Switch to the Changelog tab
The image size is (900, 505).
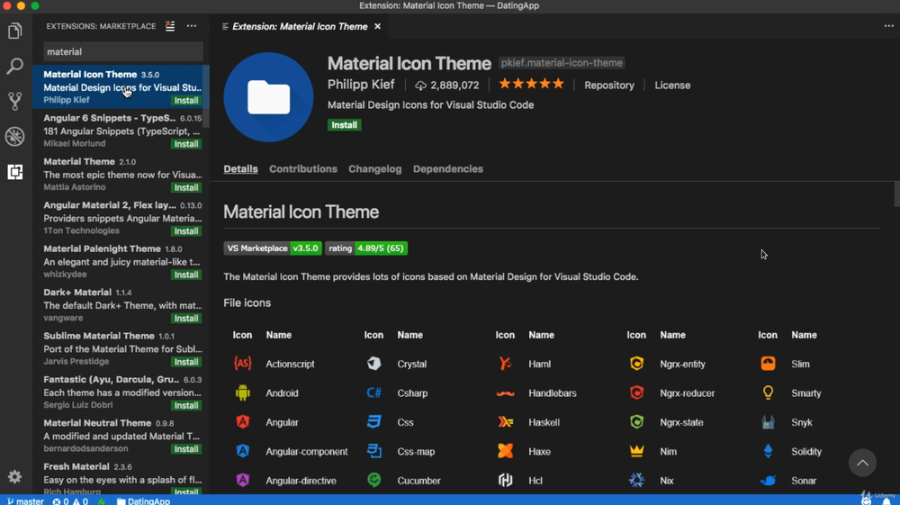(374, 168)
